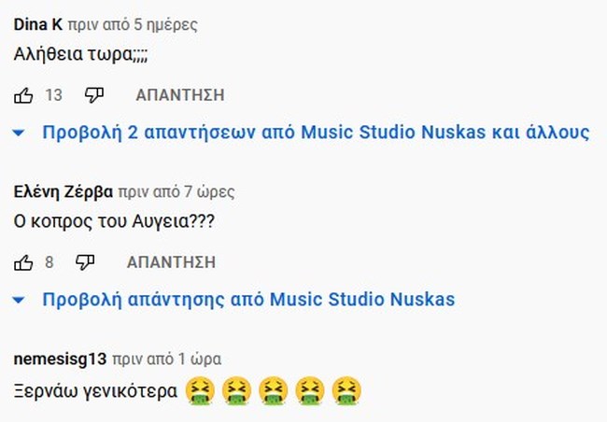Open the 'πριν από 5 ημέρες' timestamp link
This screenshot has width=607, height=422.
click(133, 25)
